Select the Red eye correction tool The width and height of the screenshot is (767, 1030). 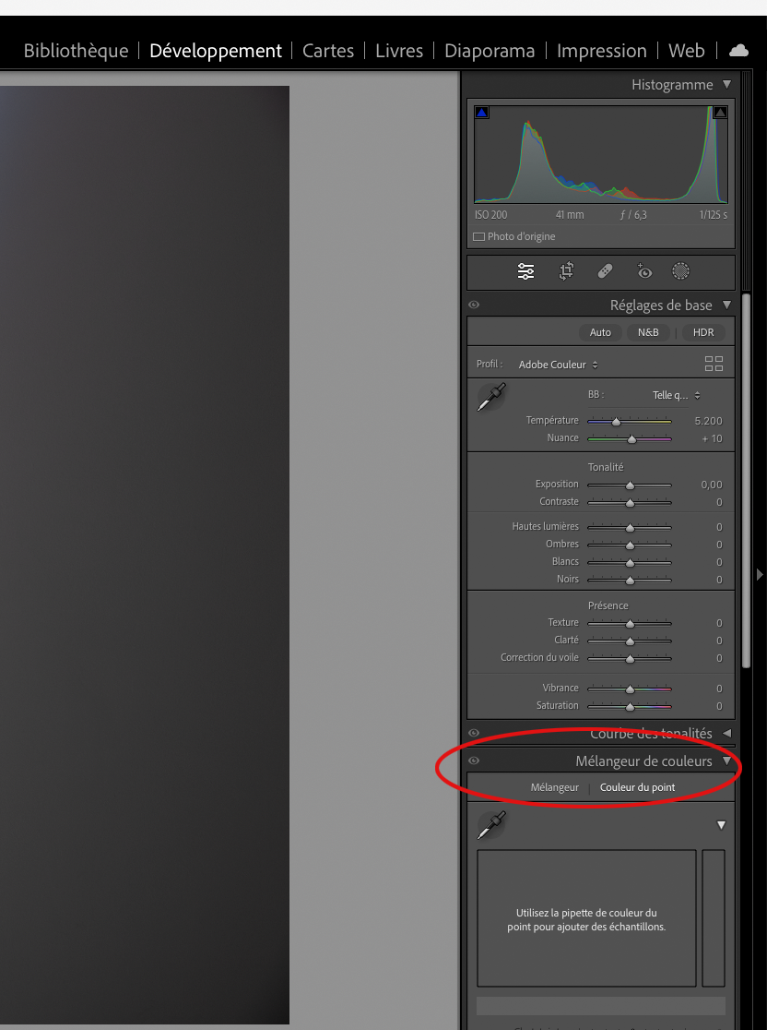point(643,271)
